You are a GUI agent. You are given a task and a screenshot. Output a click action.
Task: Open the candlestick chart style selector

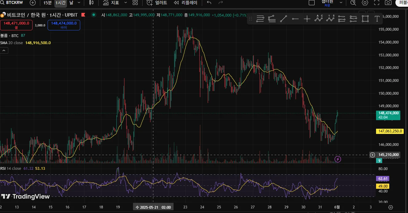pyautogui.click(x=91, y=3)
